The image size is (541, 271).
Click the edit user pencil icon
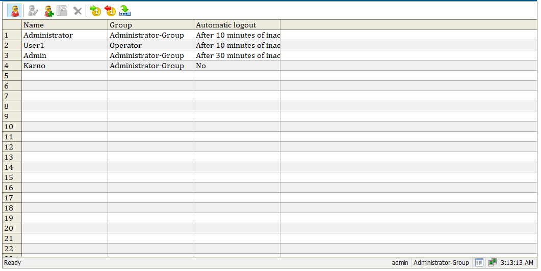pyautogui.click(x=33, y=11)
